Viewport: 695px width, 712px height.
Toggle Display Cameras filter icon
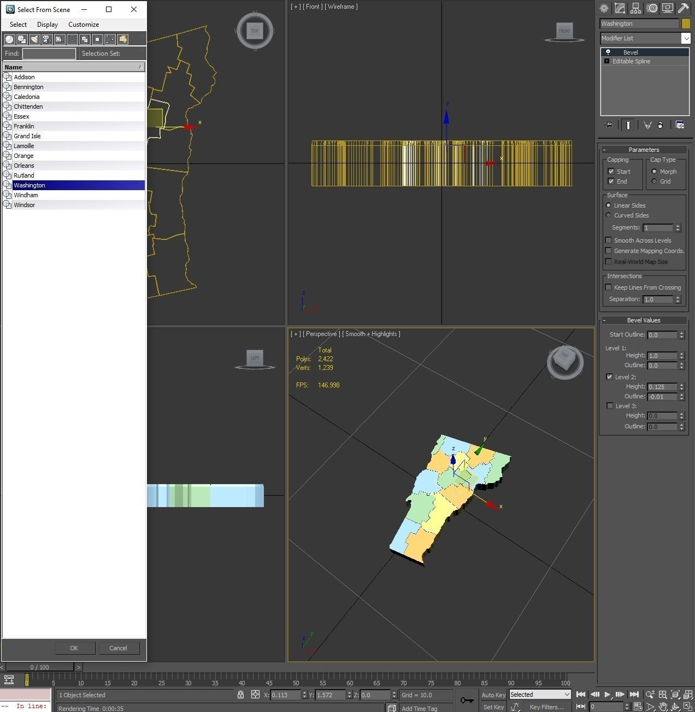coord(47,39)
